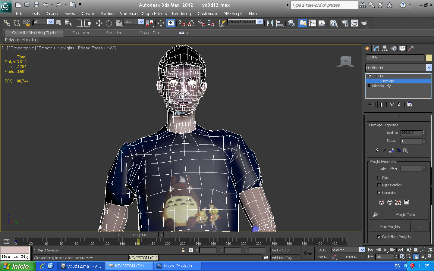The image size is (434, 271).
Task: Expand the Editable Poly modifier entry
Action: tap(369, 86)
